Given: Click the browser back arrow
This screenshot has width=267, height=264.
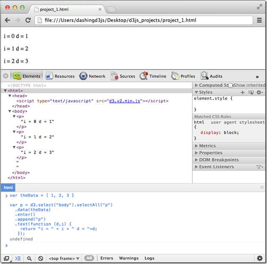Looking at the screenshot, I should (x=7, y=20).
